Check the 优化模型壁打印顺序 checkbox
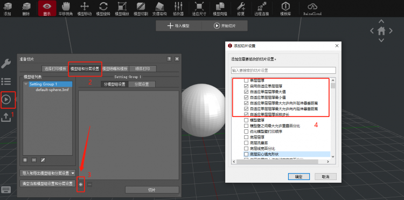Viewport: 404px width, 200px height. pos(246,132)
